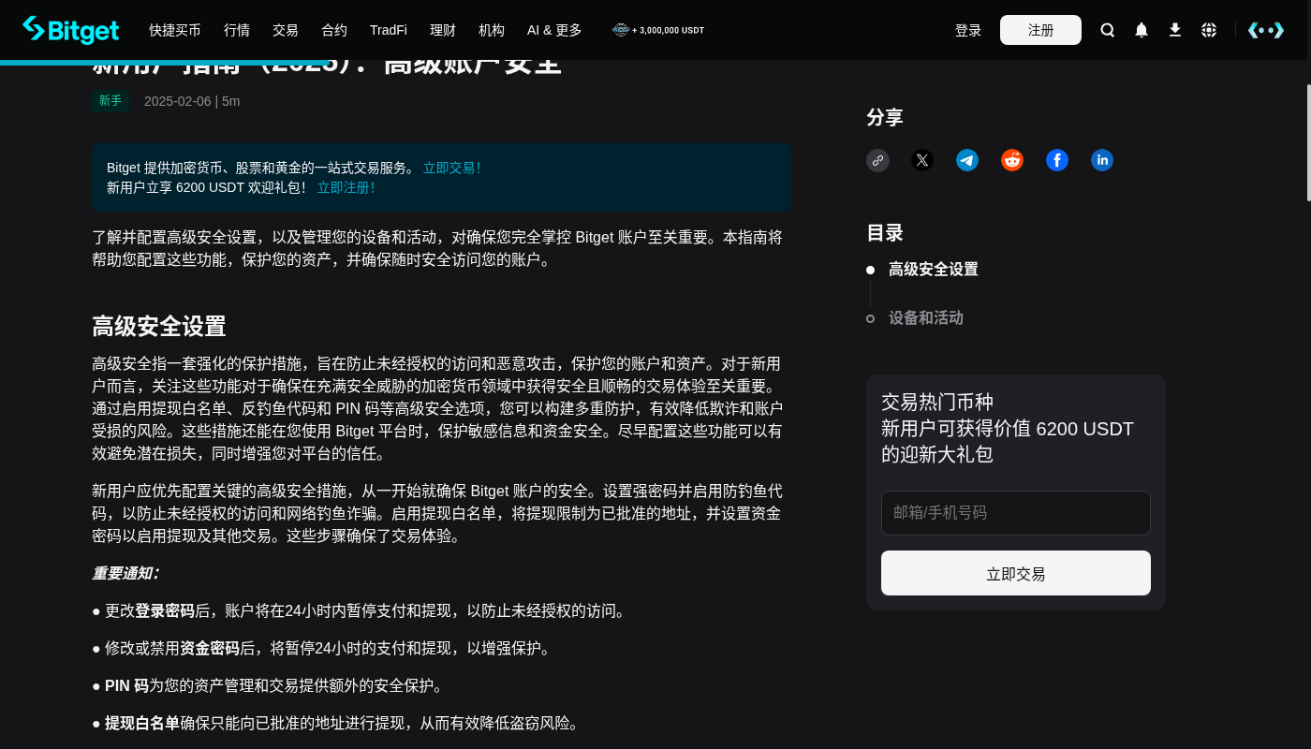Click the Bitget logo
1311x749 pixels.
click(71, 30)
